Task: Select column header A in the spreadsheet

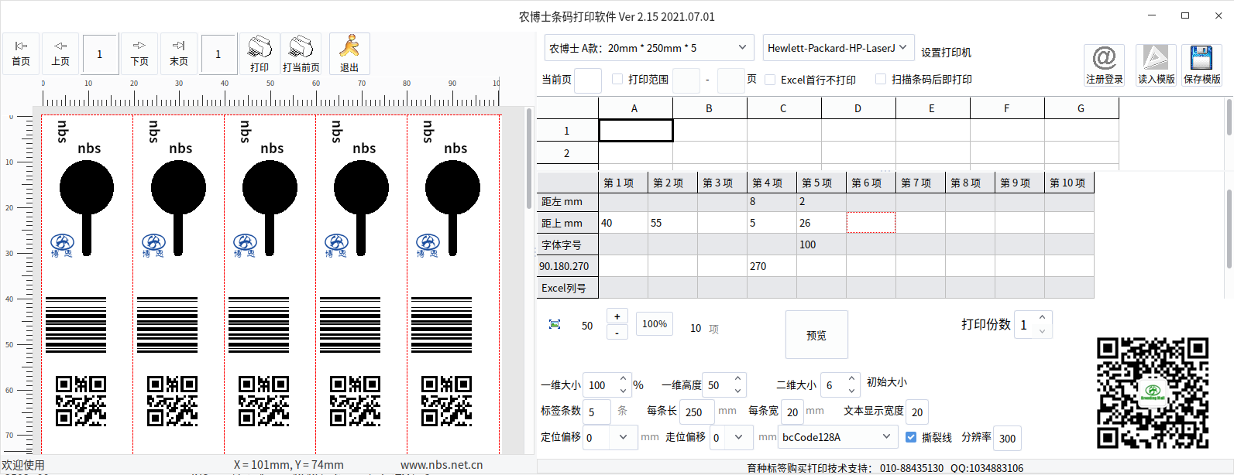Action: [x=635, y=108]
